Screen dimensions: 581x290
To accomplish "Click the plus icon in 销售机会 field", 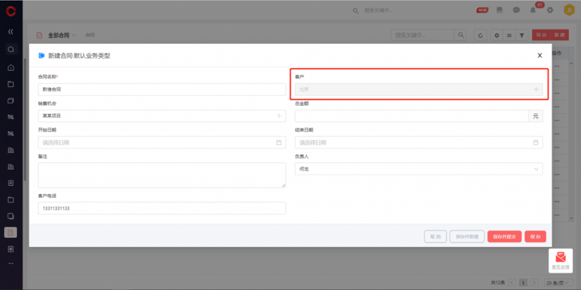I will [279, 116].
